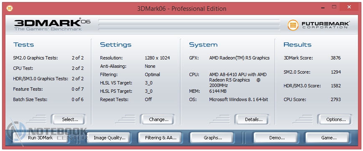Click the Futuremark Corporation logo
363x151 pixels.
pos(319,25)
